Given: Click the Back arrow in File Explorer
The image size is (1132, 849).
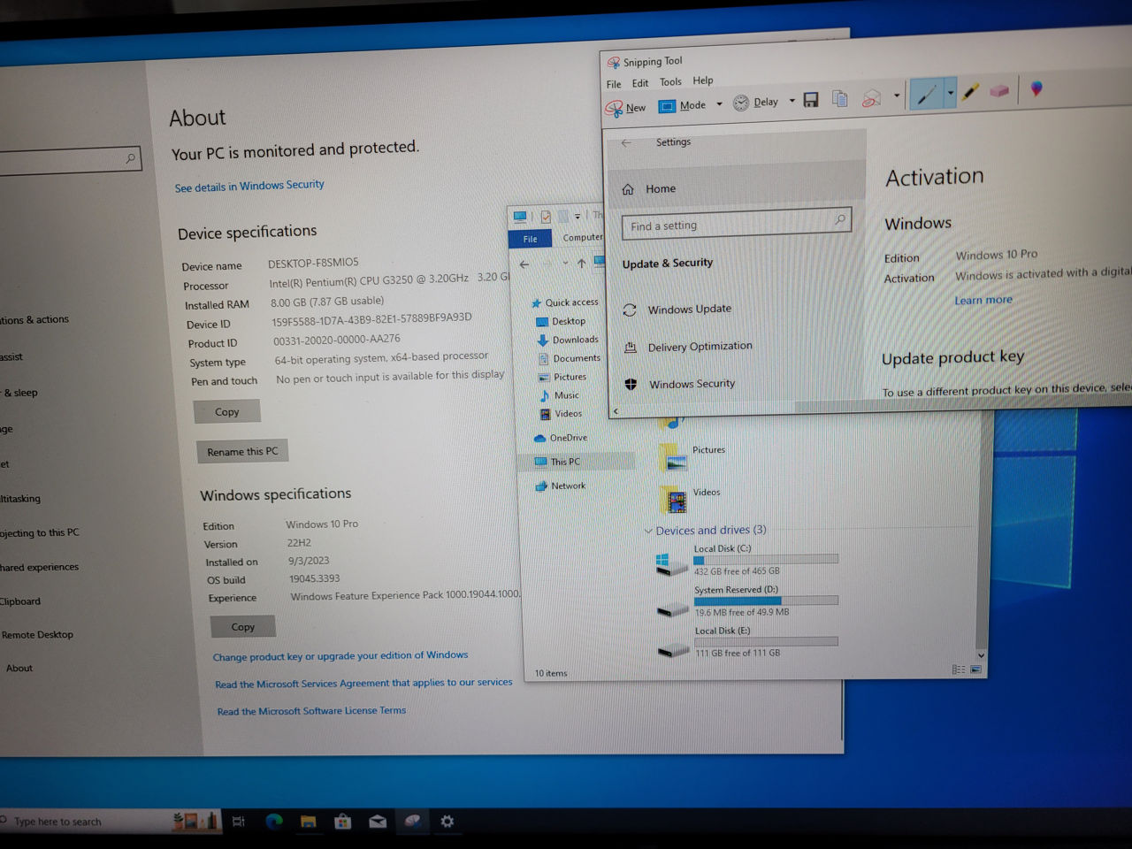Looking at the screenshot, I should pyautogui.click(x=524, y=264).
